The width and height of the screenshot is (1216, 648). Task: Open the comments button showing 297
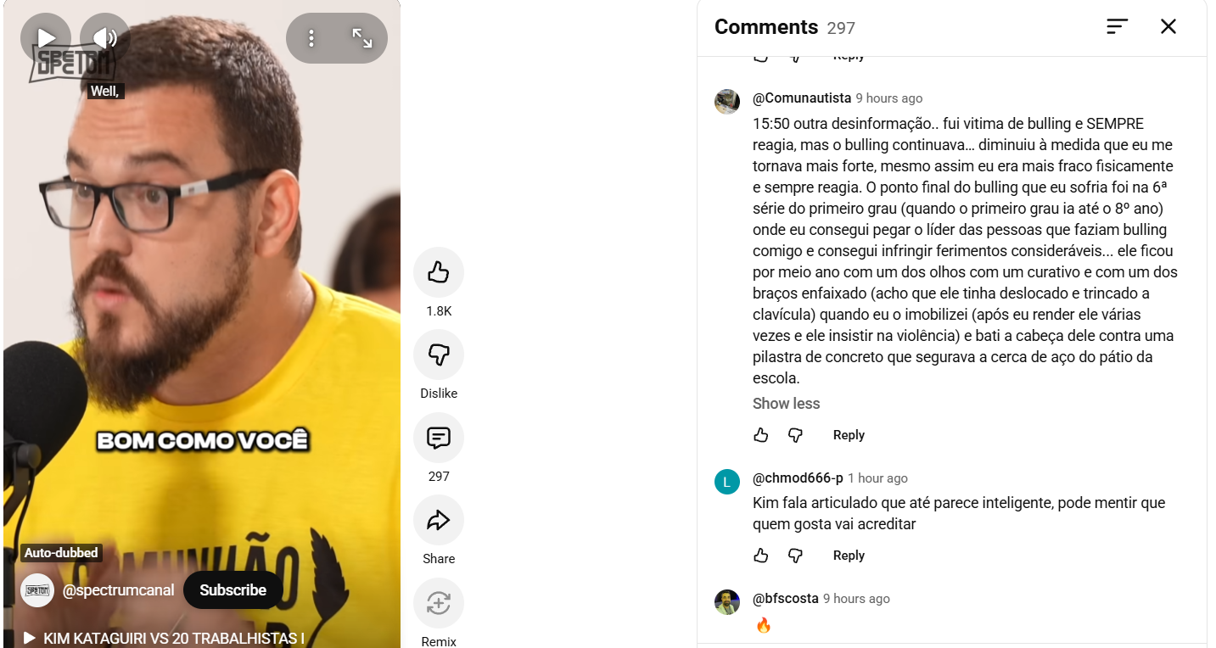pyautogui.click(x=439, y=438)
